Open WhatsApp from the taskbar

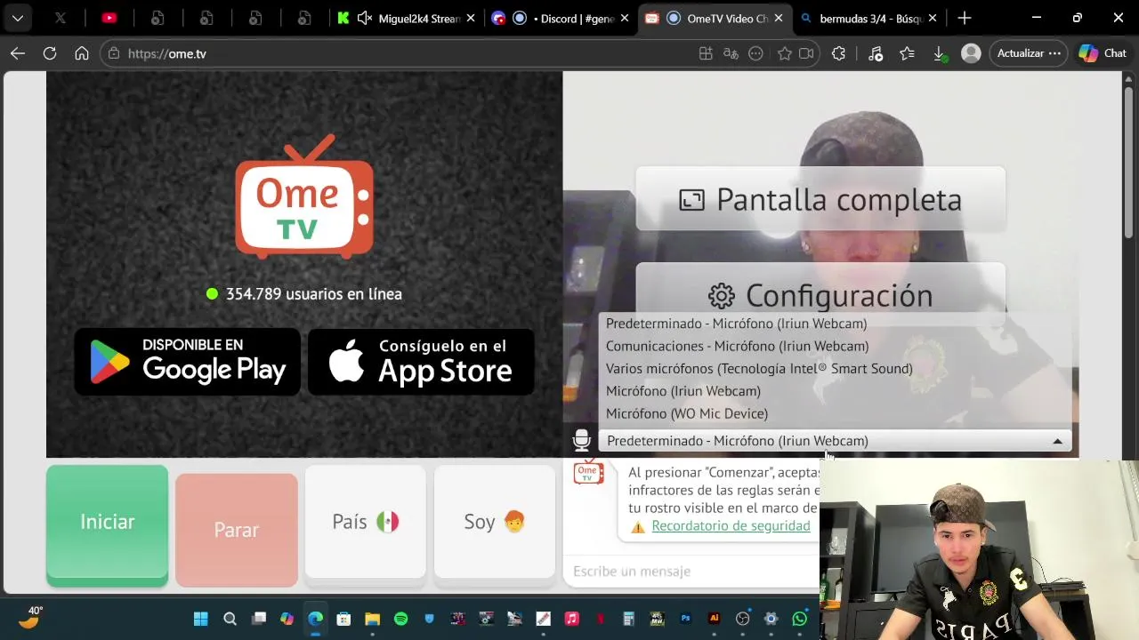[x=799, y=619]
